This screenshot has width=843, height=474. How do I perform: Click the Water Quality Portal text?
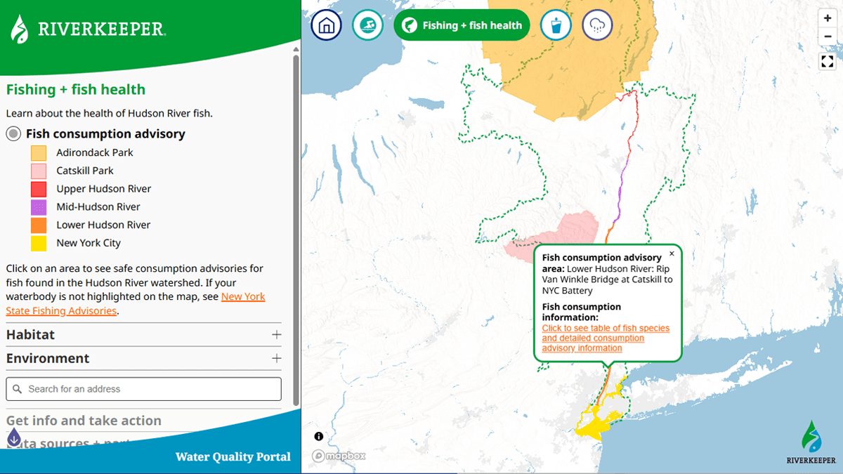pyautogui.click(x=233, y=457)
